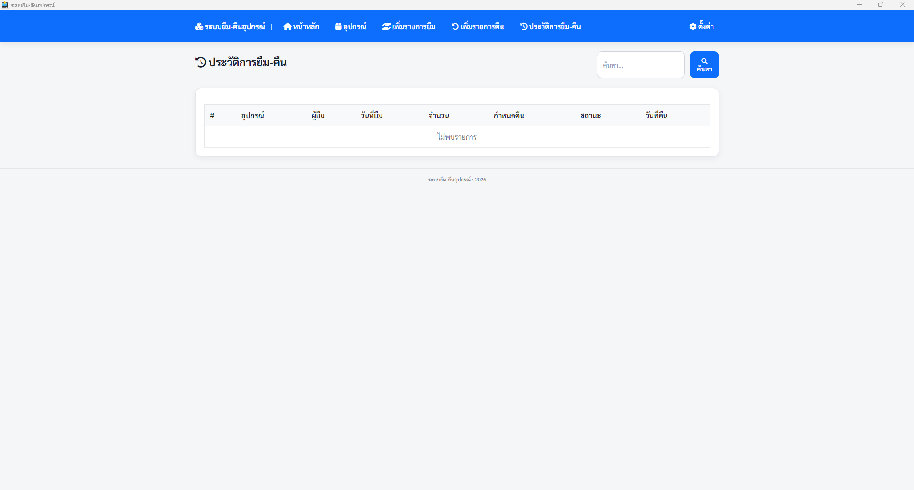Click the ผู้ยืม column header

(x=318, y=116)
